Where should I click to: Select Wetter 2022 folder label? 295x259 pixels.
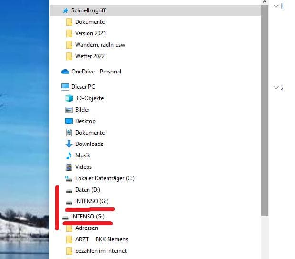coord(90,56)
